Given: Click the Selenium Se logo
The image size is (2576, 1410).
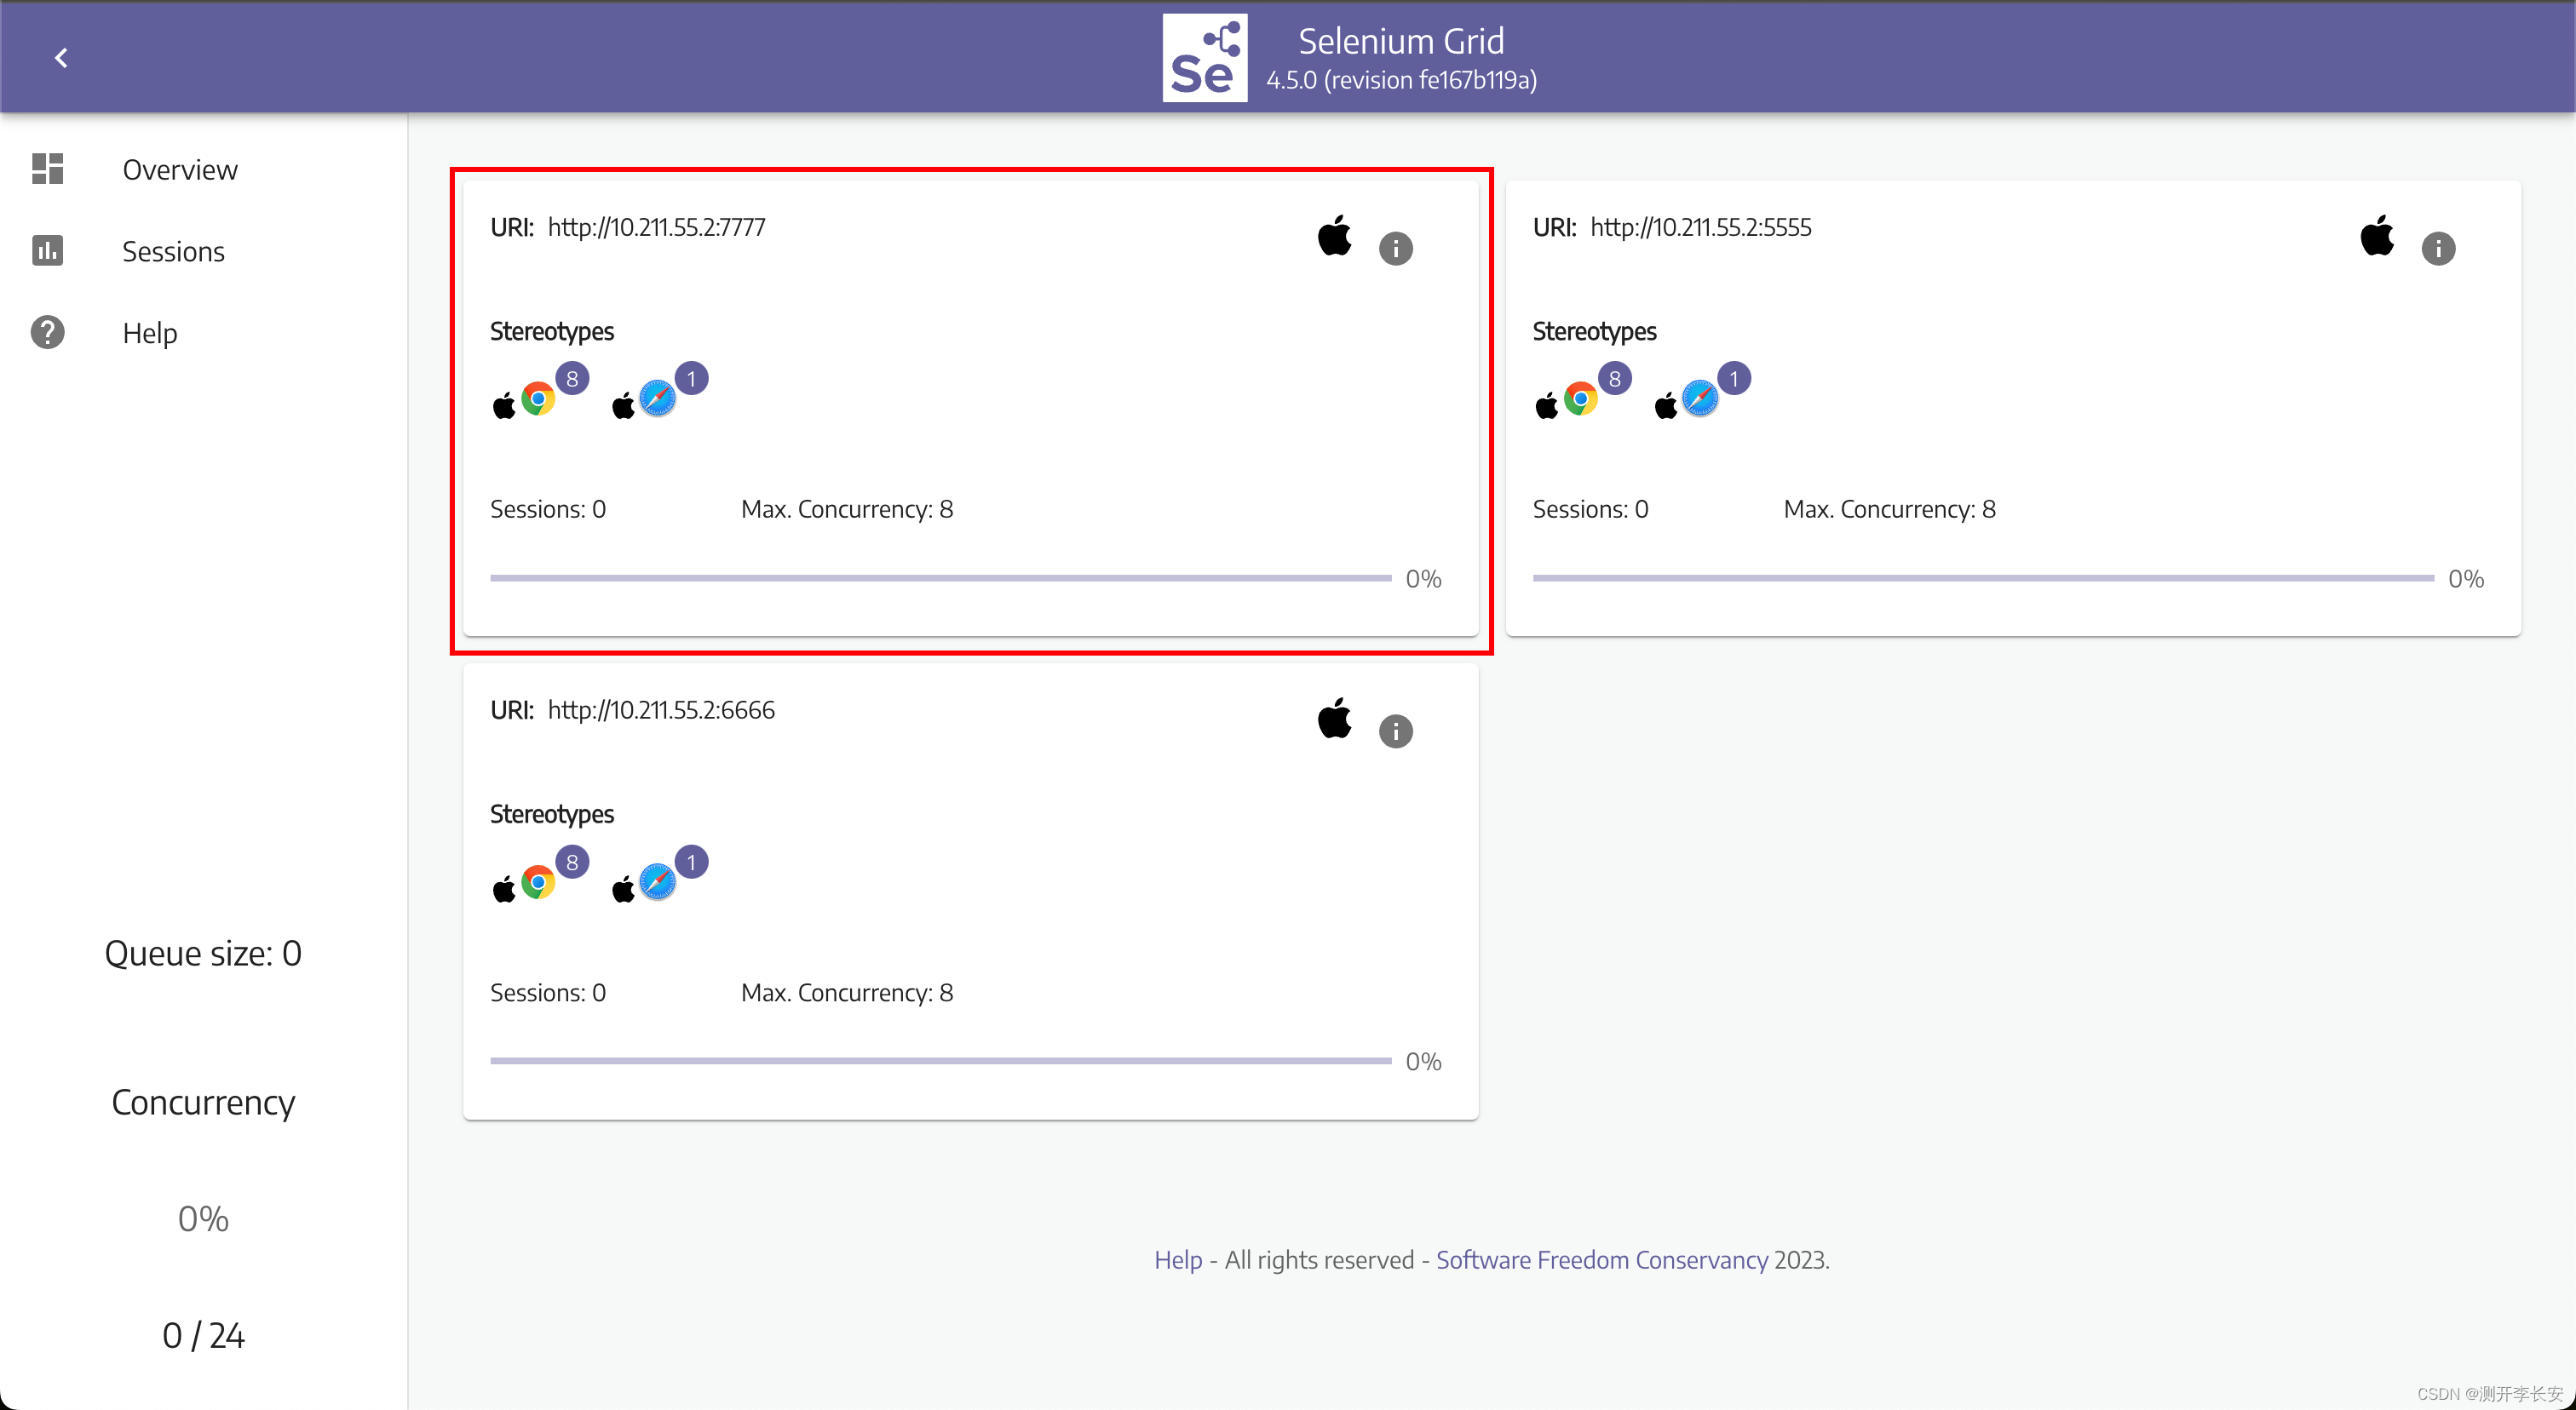Looking at the screenshot, I should point(1204,58).
